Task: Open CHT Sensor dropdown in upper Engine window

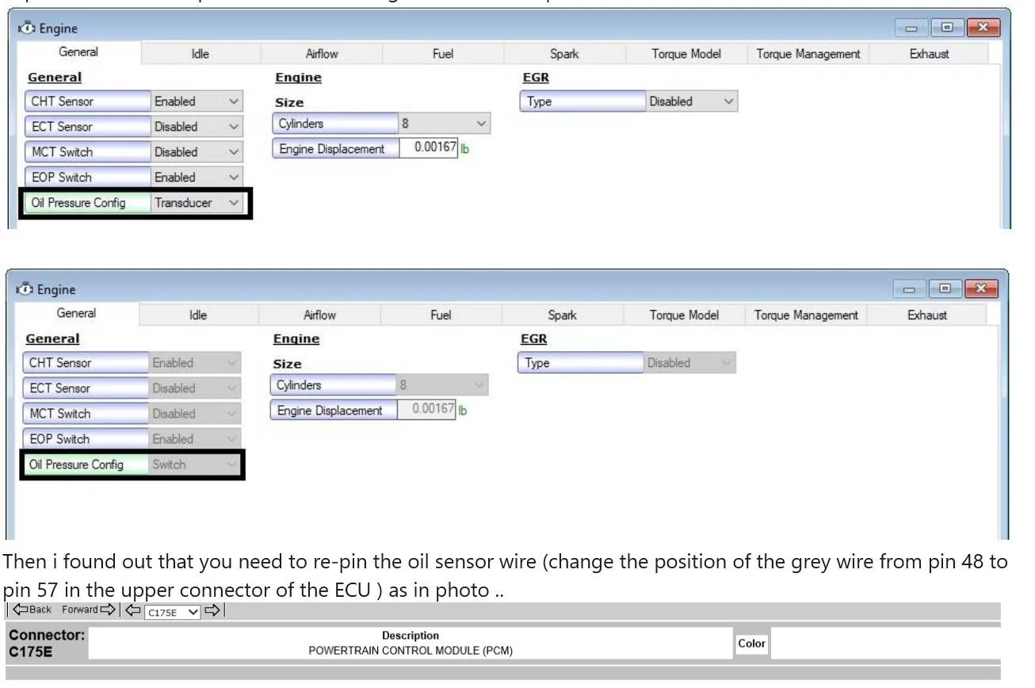Action: pos(197,101)
